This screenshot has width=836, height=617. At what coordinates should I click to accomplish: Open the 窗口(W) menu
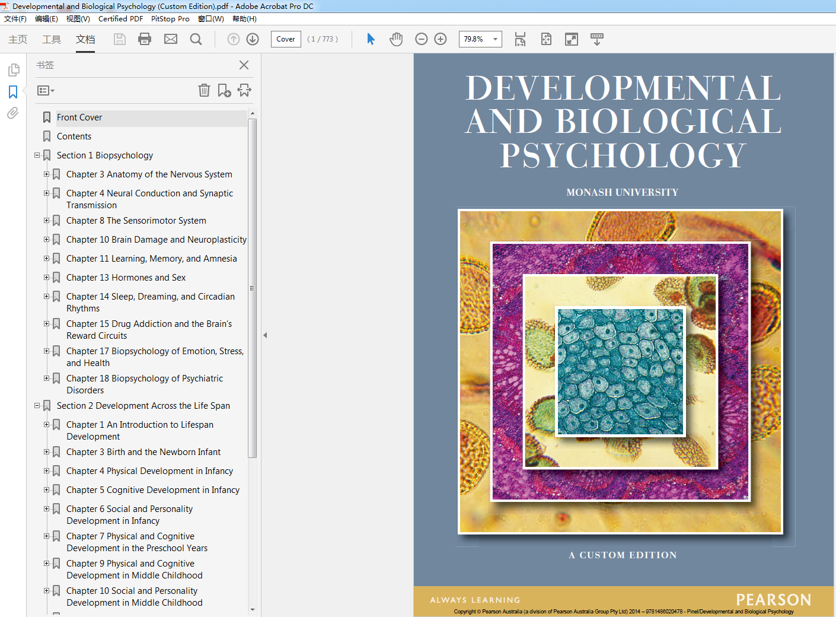coord(210,19)
